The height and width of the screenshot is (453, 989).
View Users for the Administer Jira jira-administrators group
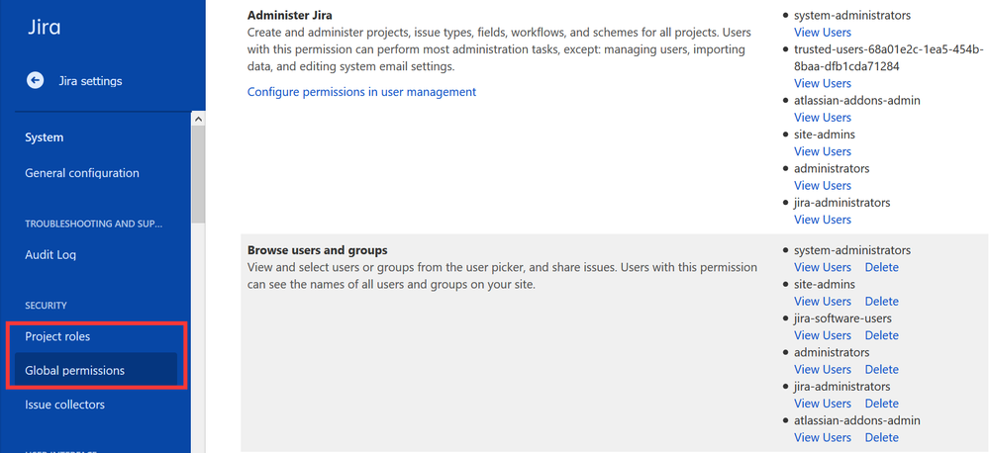click(823, 220)
